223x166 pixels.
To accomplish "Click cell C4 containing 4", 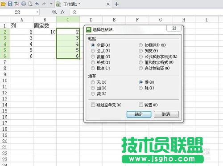I will pyautogui.click(x=68, y=44).
